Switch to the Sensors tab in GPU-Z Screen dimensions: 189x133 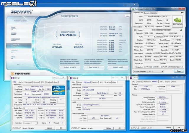point(147,13)
